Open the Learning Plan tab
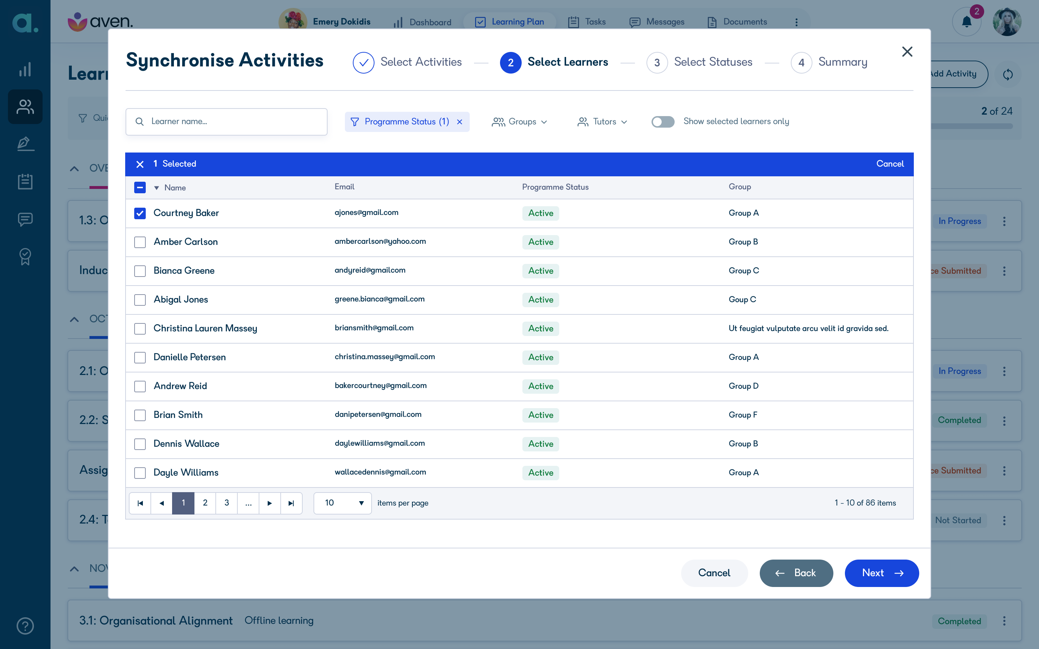 click(x=510, y=22)
